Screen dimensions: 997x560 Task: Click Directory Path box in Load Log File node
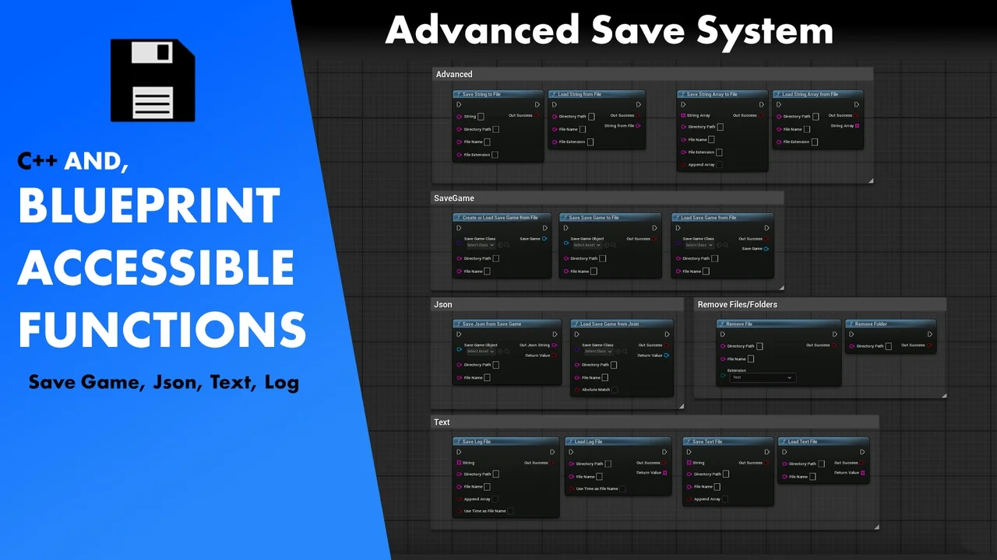(608, 464)
